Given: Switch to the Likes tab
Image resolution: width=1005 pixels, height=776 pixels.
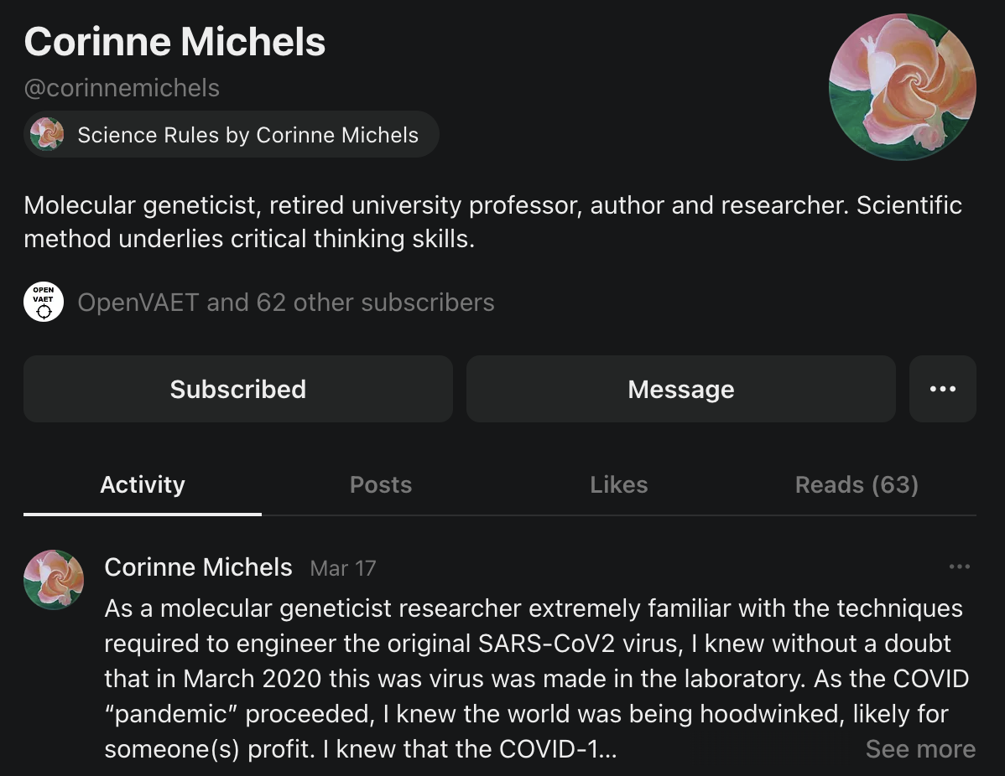Looking at the screenshot, I should [618, 485].
